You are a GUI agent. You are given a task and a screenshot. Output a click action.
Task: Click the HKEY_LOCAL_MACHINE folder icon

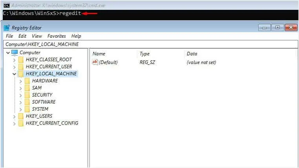click(x=21, y=74)
